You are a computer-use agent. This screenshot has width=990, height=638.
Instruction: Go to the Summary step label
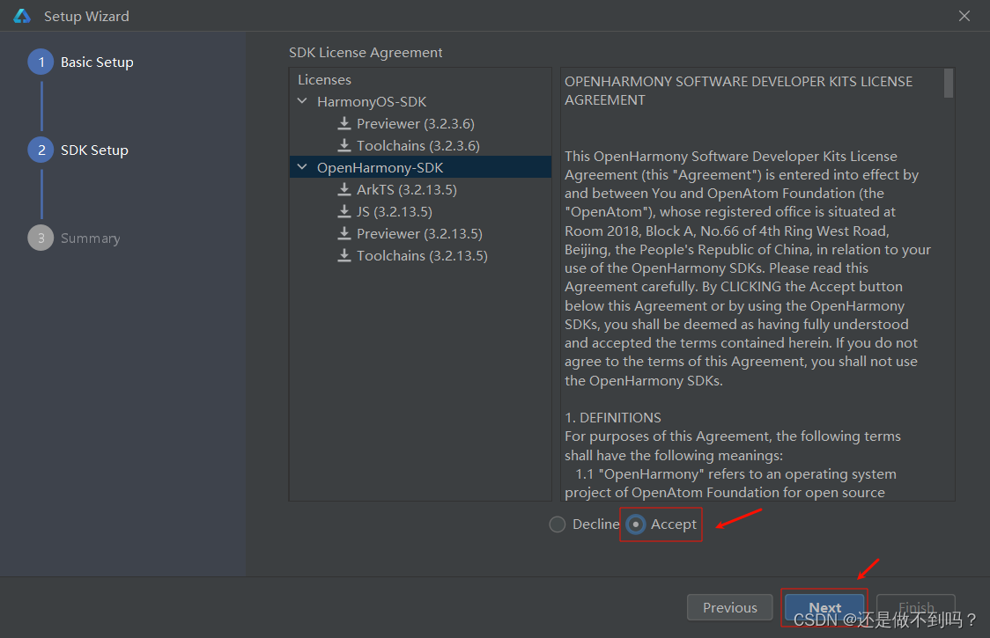pos(91,238)
